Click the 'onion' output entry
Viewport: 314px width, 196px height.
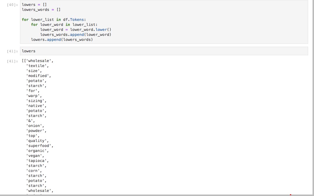[35, 126]
